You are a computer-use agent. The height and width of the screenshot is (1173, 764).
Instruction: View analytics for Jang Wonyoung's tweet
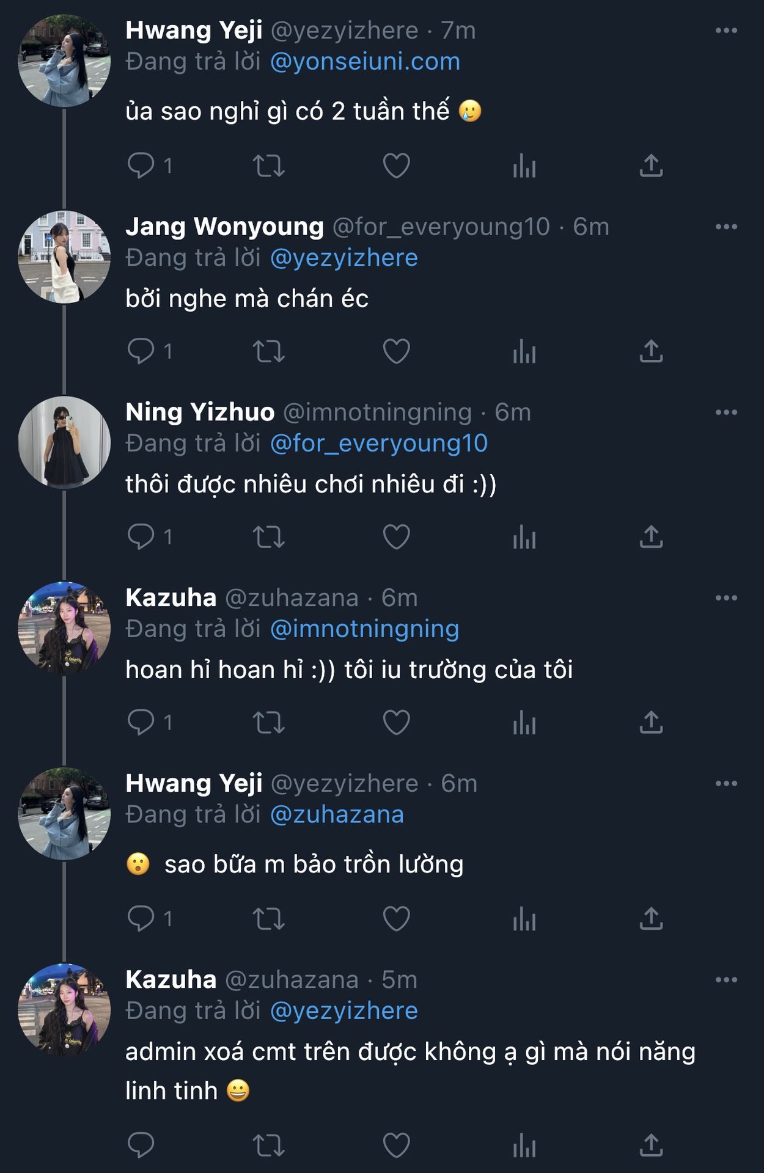pyautogui.click(x=524, y=351)
